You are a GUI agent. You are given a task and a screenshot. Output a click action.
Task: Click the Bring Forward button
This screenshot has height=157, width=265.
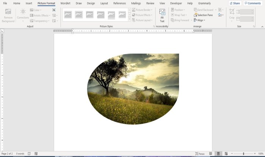click(x=180, y=20)
